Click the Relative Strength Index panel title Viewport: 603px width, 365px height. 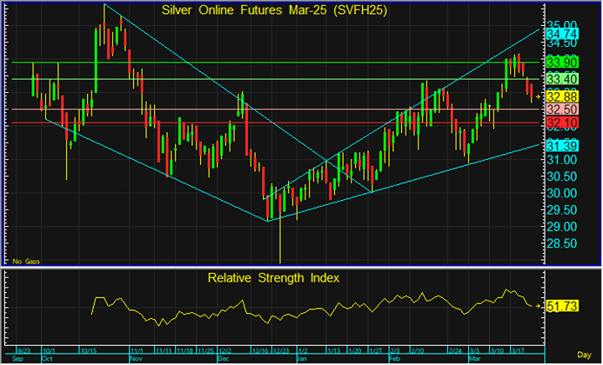pos(273,278)
